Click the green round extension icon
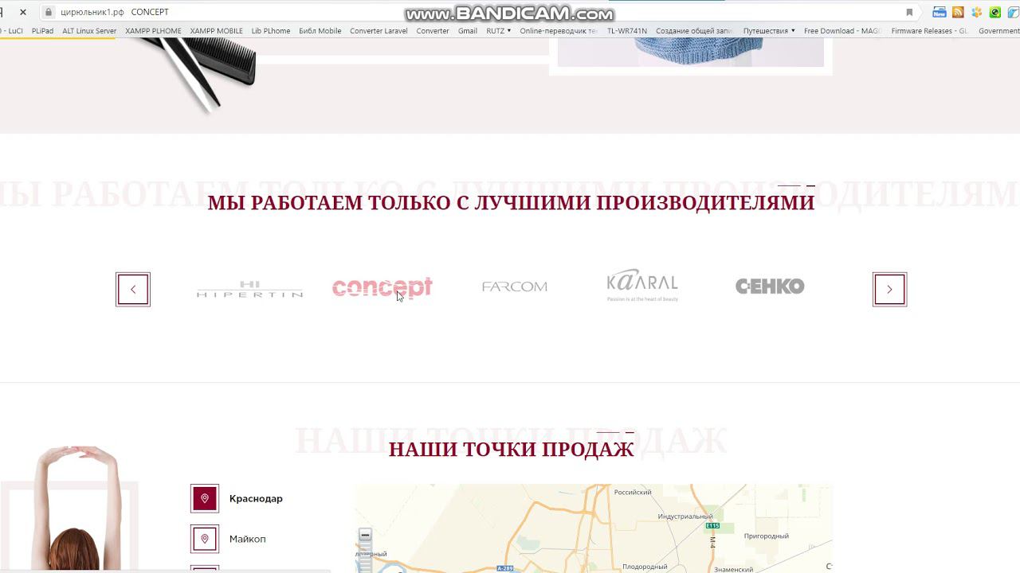The image size is (1020, 573). (x=994, y=12)
